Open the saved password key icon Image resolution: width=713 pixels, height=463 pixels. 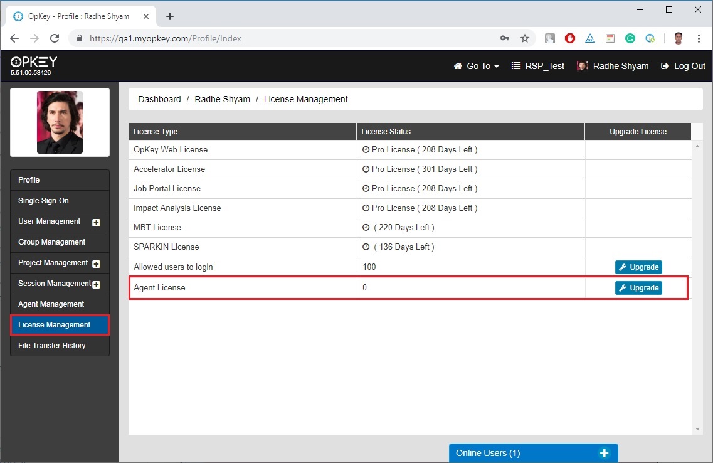505,38
